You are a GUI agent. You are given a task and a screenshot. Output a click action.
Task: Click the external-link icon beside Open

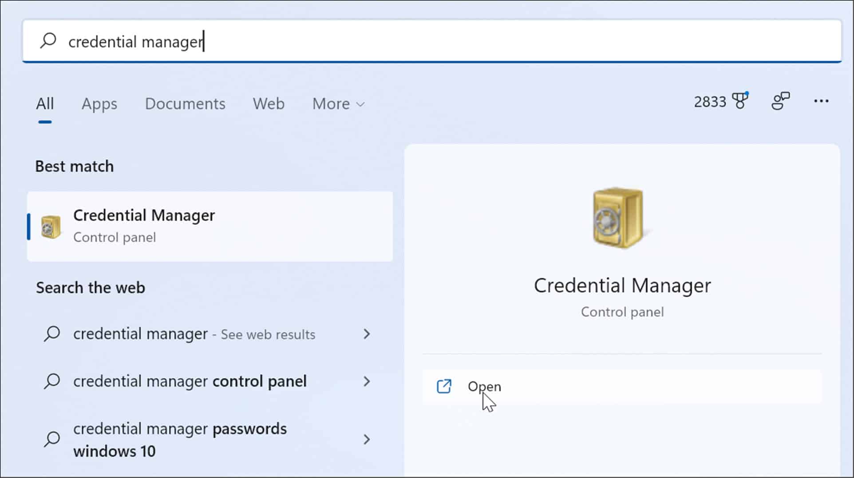[x=444, y=386]
